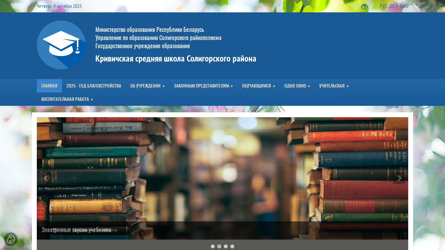Click school name Кривичская средняя школа Солигорского района
The height and width of the screenshot is (250, 445).
tap(176, 59)
